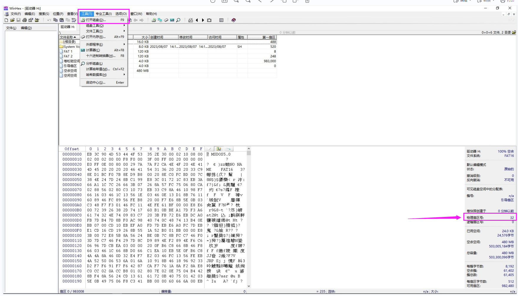518x296 pixels.
Task: Click the table grid toolbar icon
Action: tap(221, 20)
